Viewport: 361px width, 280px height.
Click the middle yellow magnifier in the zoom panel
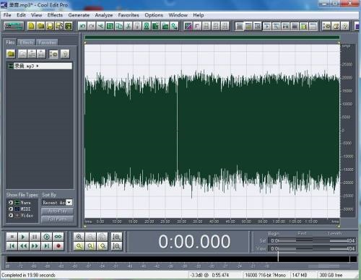[90, 246]
